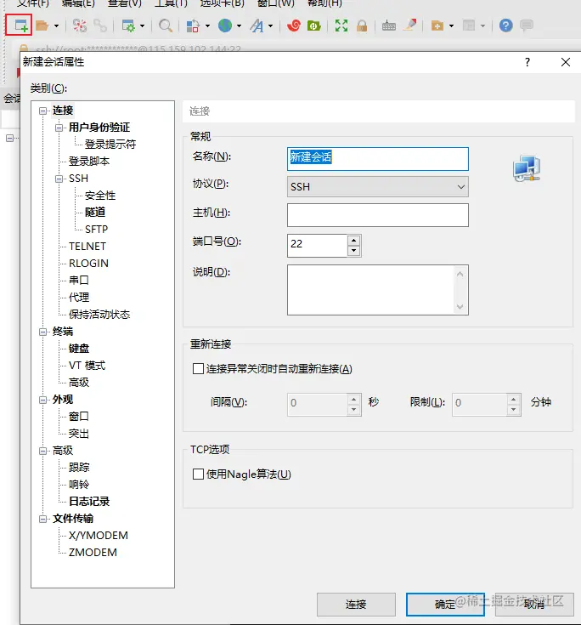Click the new folder plus icon
This screenshot has width=581, height=625.
pos(437,26)
